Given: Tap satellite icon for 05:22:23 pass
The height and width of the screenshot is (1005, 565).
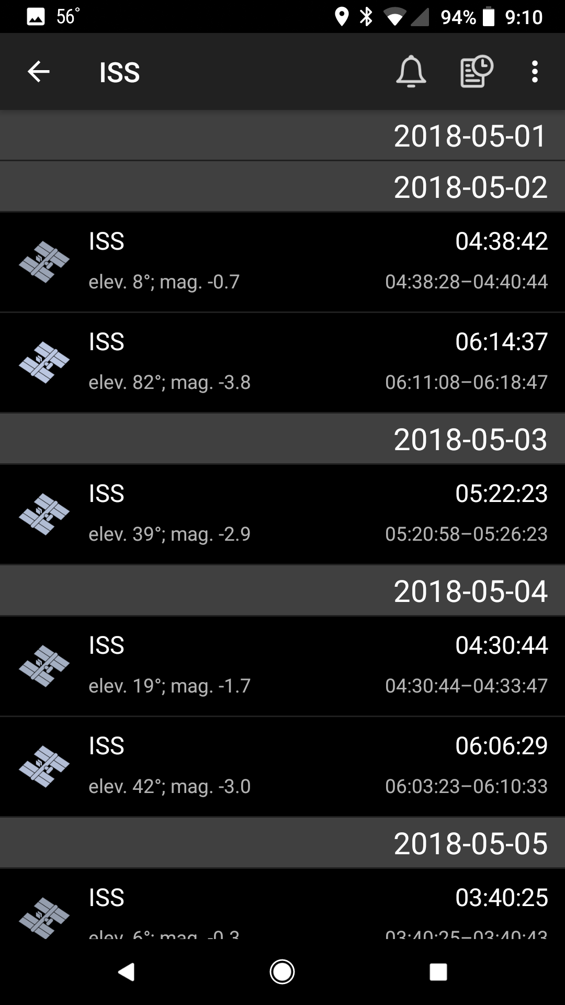Looking at the screenshot, I should click(44, 514).
